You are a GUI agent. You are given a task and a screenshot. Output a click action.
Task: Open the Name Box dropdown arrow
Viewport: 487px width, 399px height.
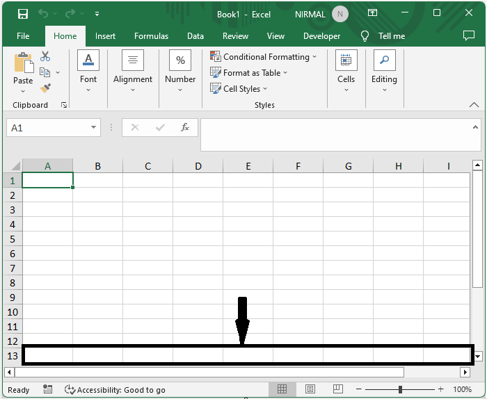click(93, 127)
